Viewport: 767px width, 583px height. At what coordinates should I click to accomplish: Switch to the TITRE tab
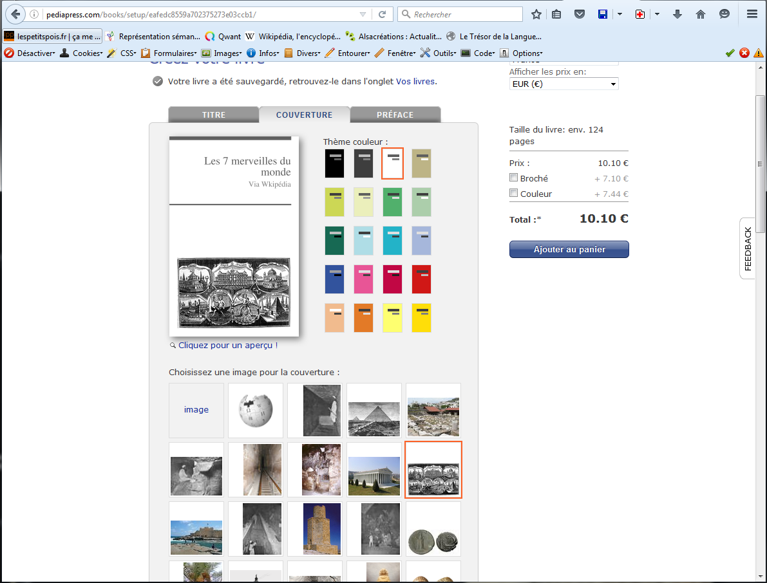(x=214, y=115)
